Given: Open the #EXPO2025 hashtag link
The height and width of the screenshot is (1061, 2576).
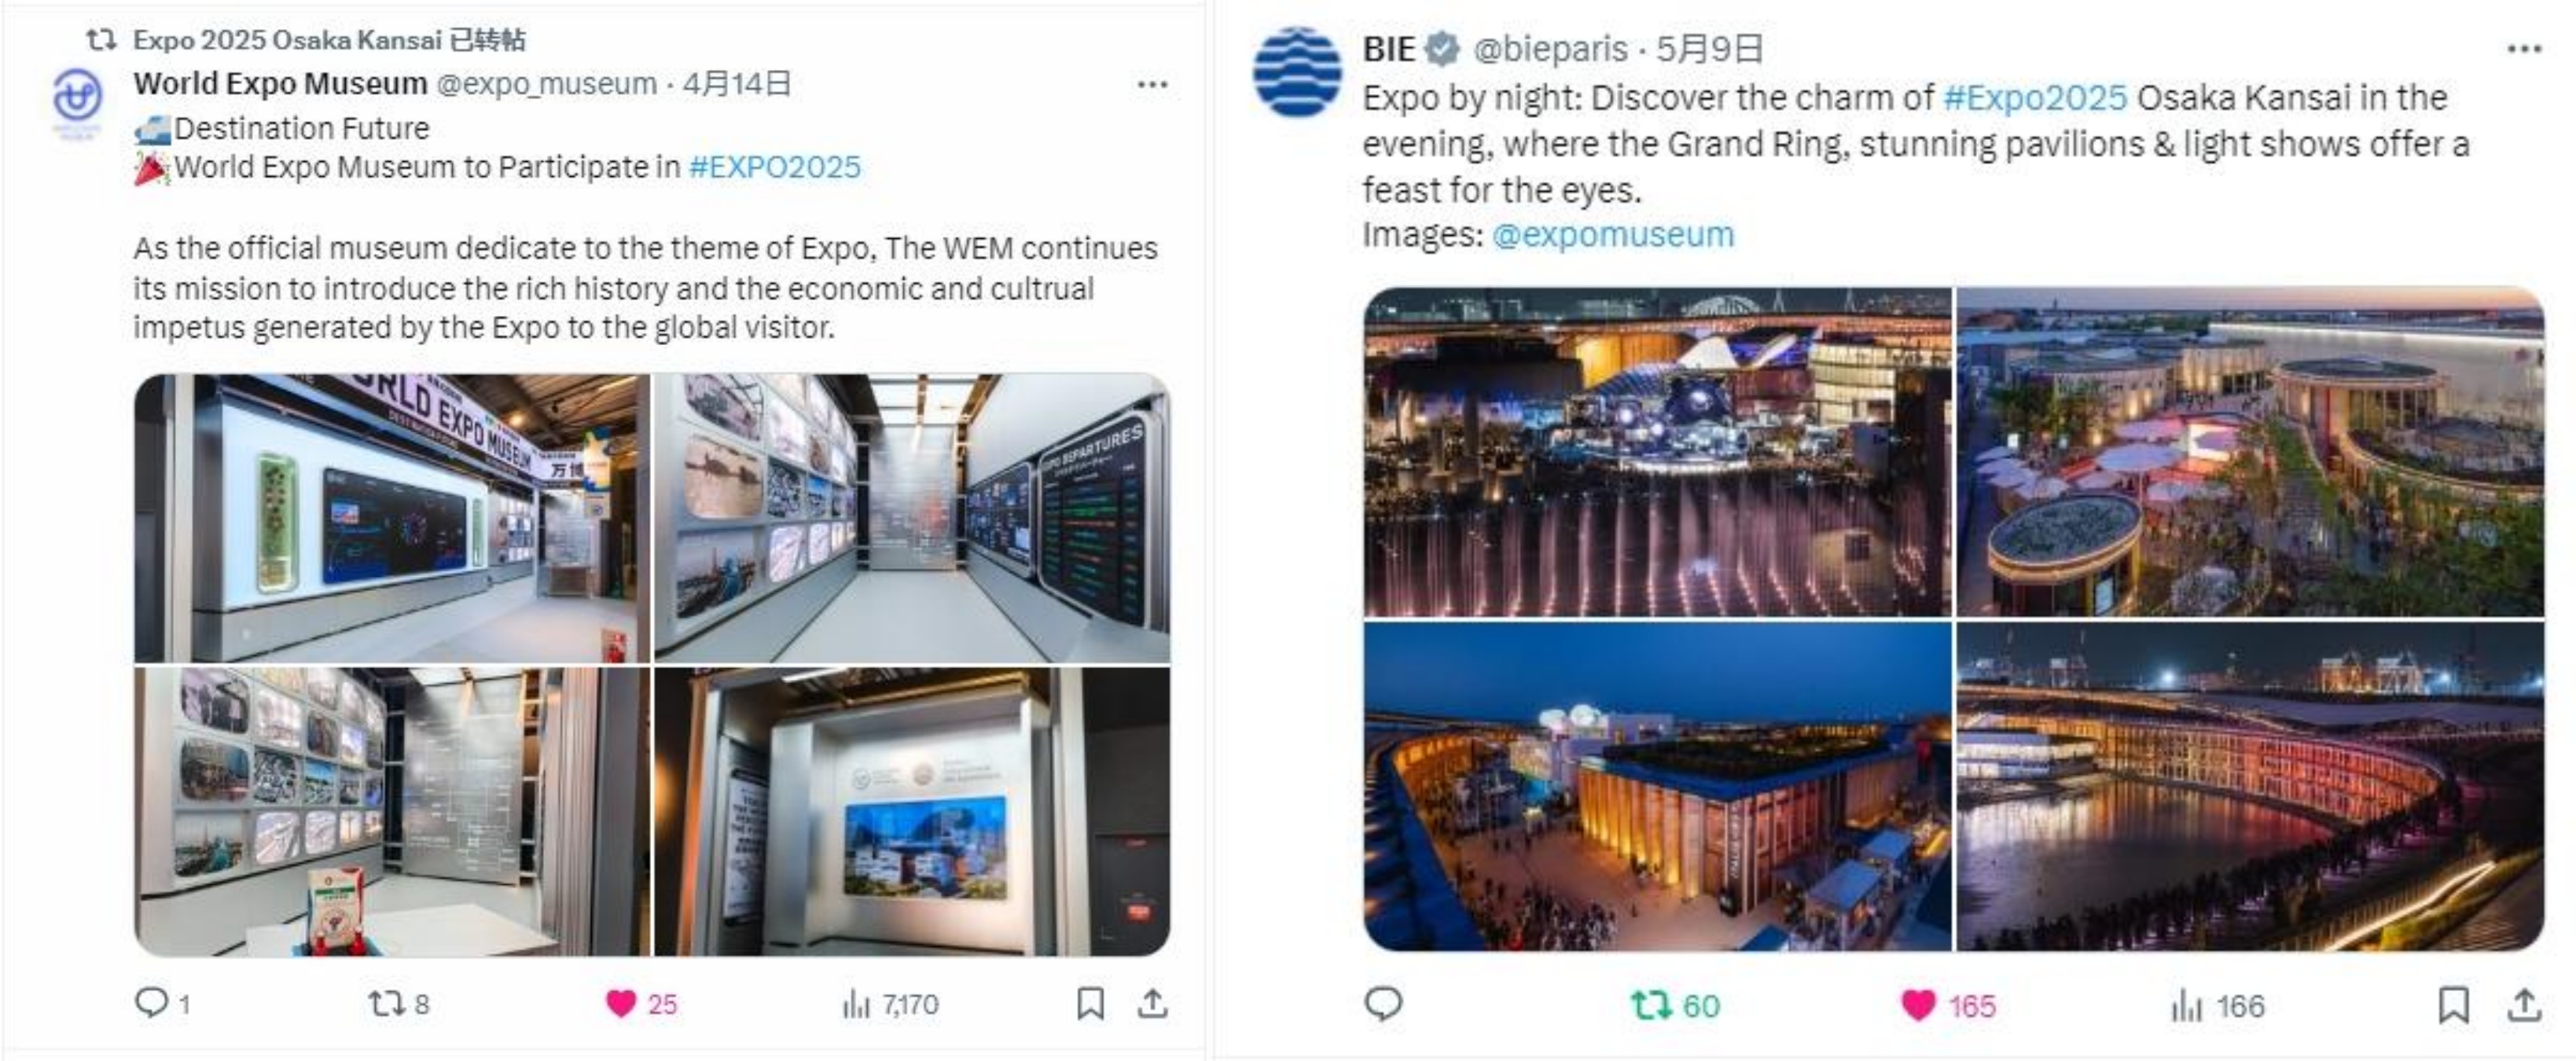Looking at the screenshot, I should (775, 167).
